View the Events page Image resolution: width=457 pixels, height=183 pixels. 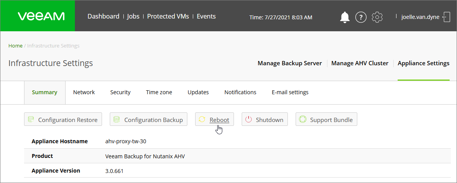tap(206, 16)
